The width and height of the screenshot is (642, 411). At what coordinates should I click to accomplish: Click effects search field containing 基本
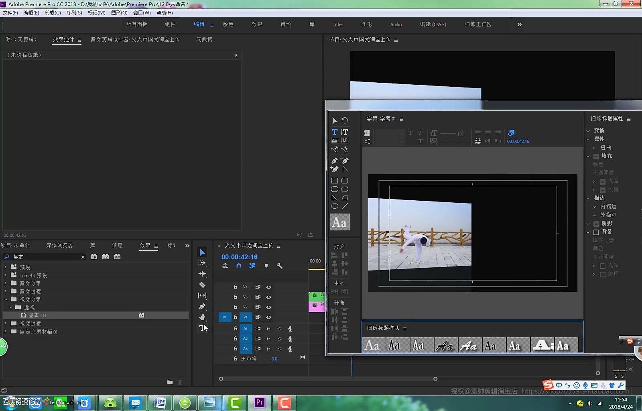pyautogui.click(x=44, y=257)
